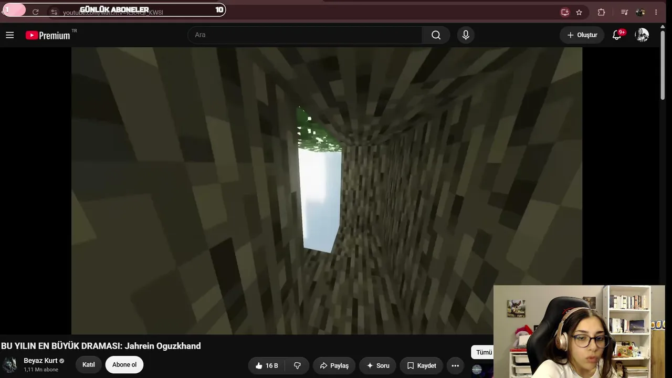This screenshot has width=672, height=378.
Task: Open the Beyaz Kurt channel name link
Action: pyautogui.click(x=40, y=361)
